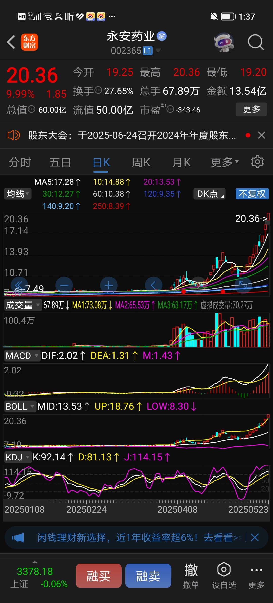This screenshot has width=273, height=603.
Task: Close the 股东大会 announcement bar
Action: 262,135
